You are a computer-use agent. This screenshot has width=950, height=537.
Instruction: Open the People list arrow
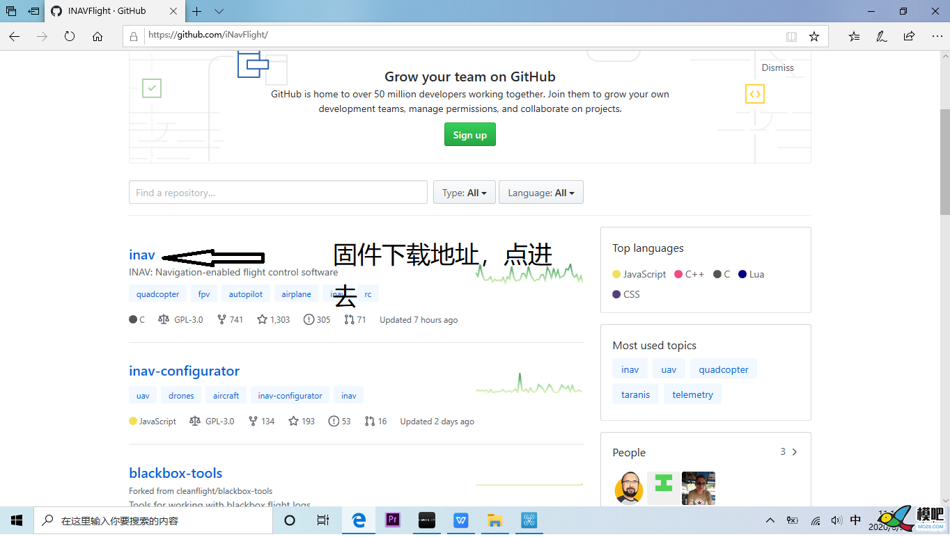(x=795, y=452)
